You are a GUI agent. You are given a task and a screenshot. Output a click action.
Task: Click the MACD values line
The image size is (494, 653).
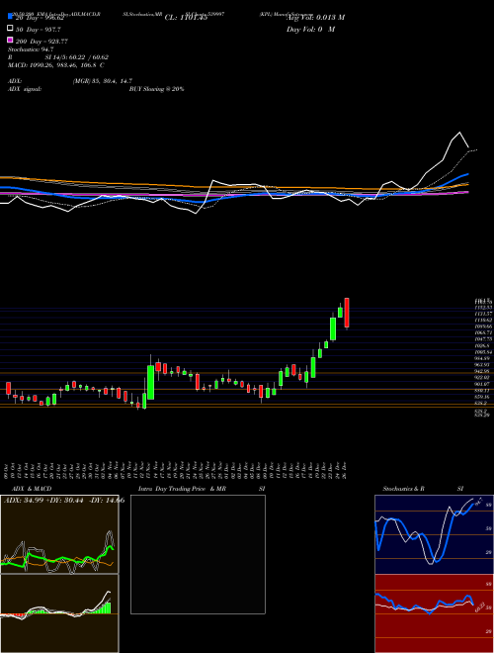(x=55, y=65)
